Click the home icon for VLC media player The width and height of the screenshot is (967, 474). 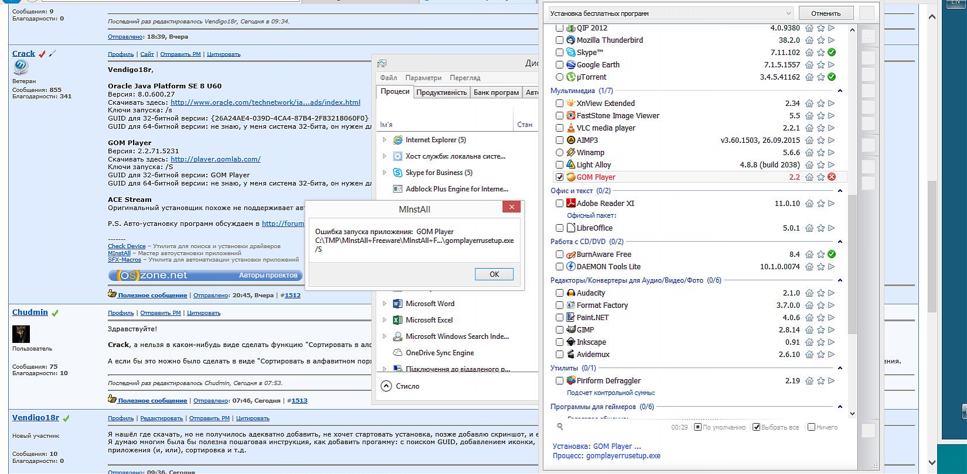(809, 128)
